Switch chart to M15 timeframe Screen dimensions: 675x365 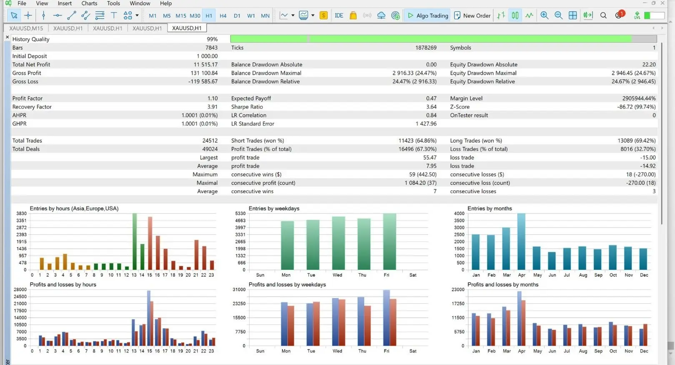[181, 15]
